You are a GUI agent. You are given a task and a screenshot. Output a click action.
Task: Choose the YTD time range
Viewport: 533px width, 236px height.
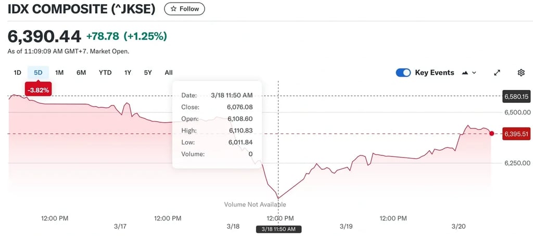point(105,73)
